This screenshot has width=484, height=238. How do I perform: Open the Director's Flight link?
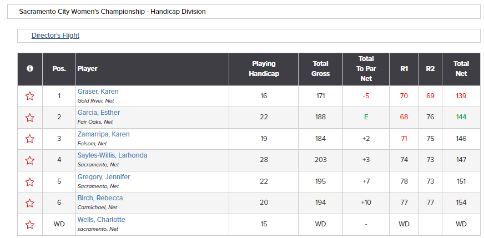click(x=56, y=36)
